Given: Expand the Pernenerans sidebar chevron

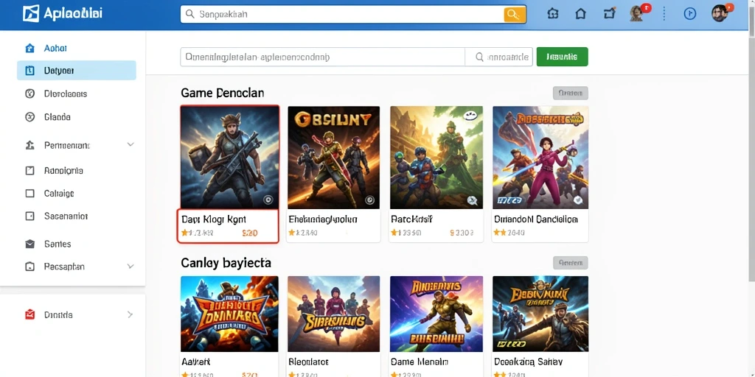Looking at the screenshot, I should [131, 145].
